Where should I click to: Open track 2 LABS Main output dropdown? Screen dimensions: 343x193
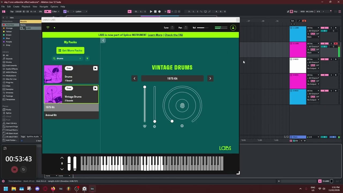click(313, 53)
